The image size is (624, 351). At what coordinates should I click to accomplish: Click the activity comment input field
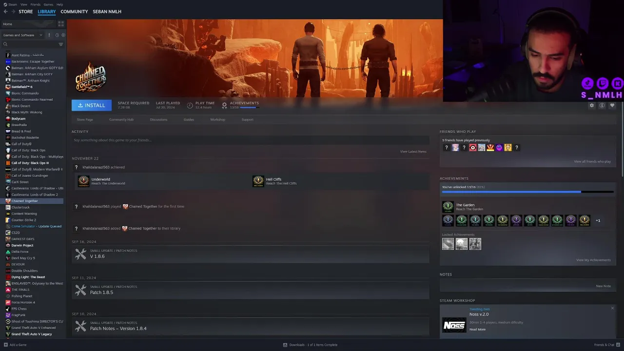coord(251,140)
